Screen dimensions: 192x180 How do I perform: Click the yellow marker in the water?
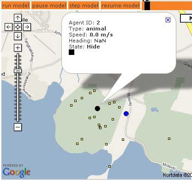(109, 166)
